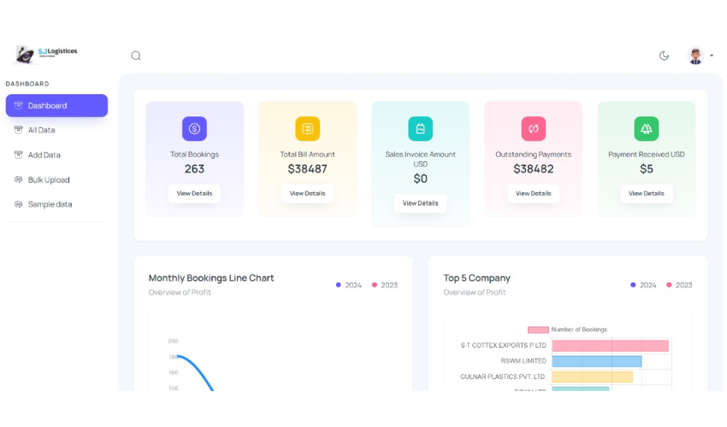Click the Bulk Upload sidebar icon

pos(19,180)
